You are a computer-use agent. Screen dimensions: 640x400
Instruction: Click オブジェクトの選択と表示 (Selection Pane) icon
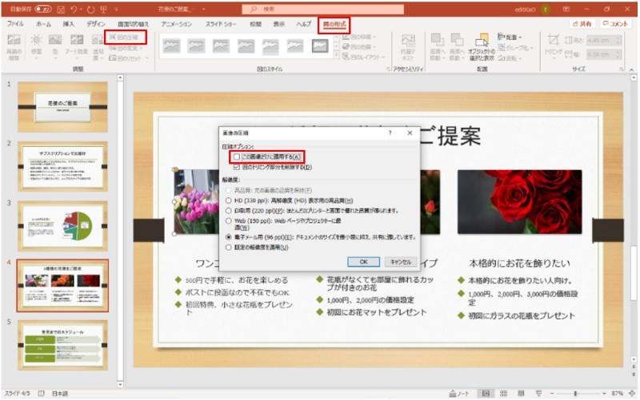coord(482,39)
